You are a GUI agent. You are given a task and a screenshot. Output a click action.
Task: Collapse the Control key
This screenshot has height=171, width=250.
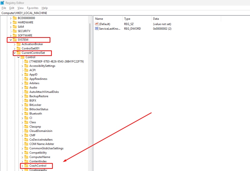[18, 57]
